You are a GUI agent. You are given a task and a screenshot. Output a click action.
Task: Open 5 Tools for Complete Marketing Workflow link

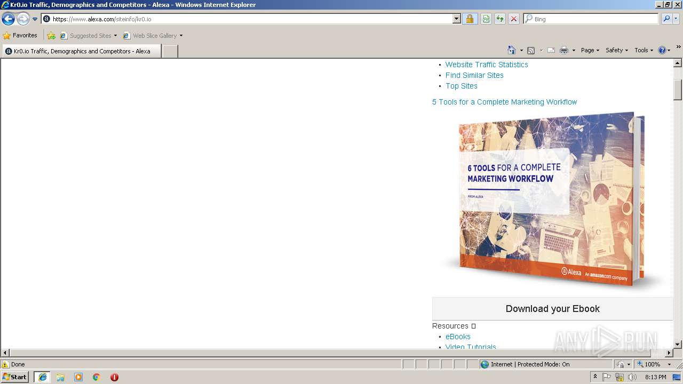504,102
